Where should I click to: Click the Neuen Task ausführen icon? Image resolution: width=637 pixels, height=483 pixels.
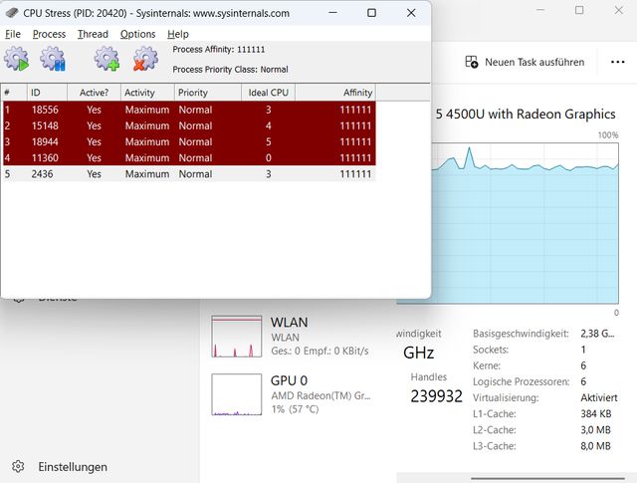[x=471, y=62]
